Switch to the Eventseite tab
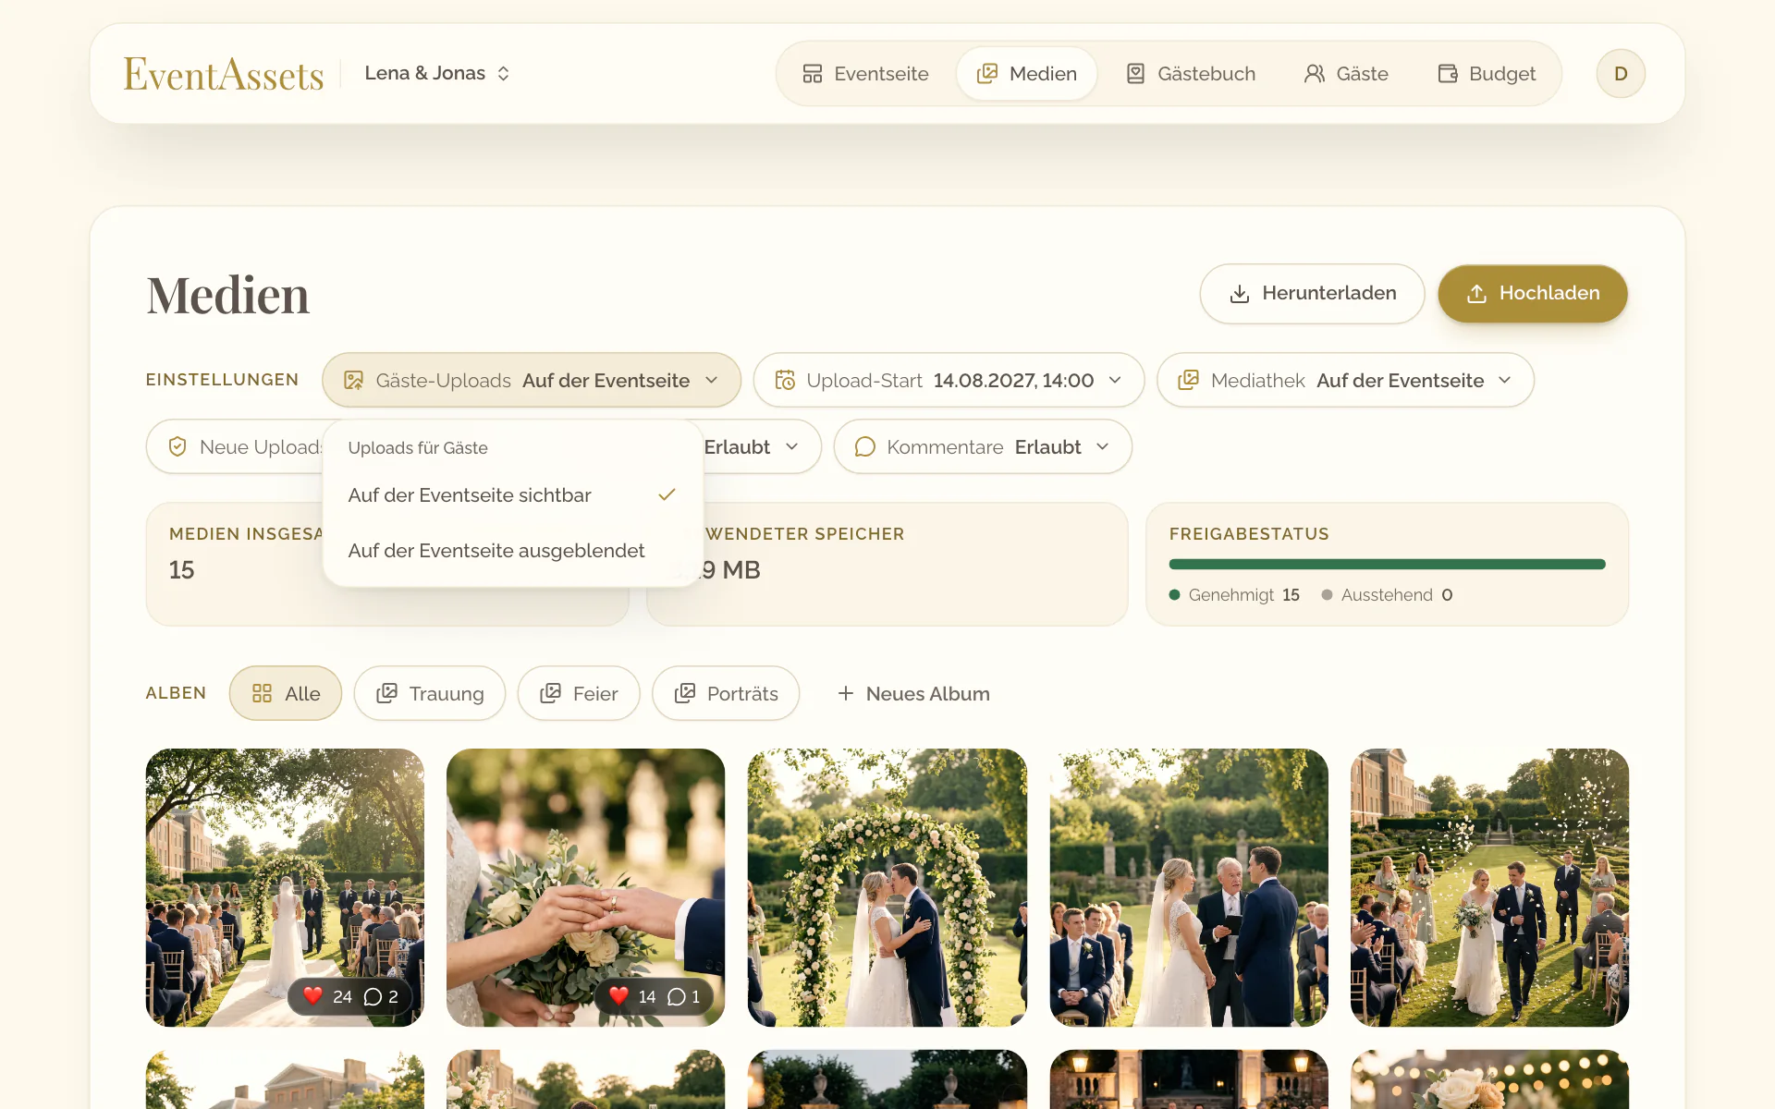 (865, 74)
